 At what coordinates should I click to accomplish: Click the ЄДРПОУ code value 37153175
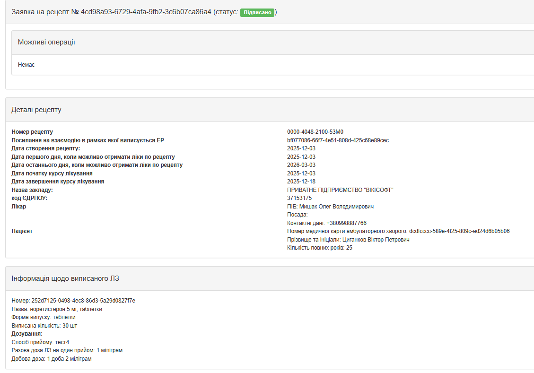(299, 198)
